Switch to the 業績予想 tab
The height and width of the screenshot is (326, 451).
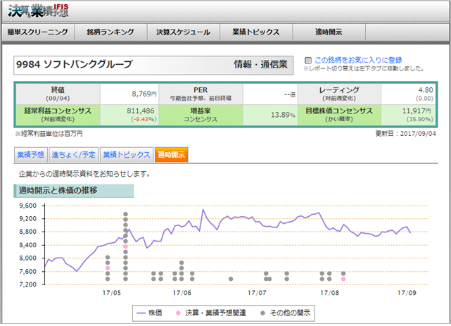click(x=31, y=154)
